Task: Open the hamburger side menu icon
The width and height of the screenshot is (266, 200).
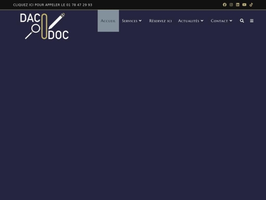Action: point(251,21)
